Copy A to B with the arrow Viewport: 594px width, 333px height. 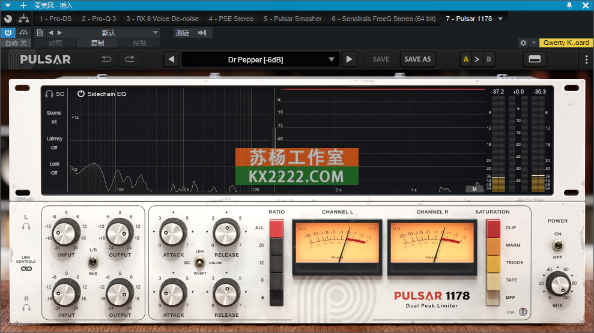[477, 59]
